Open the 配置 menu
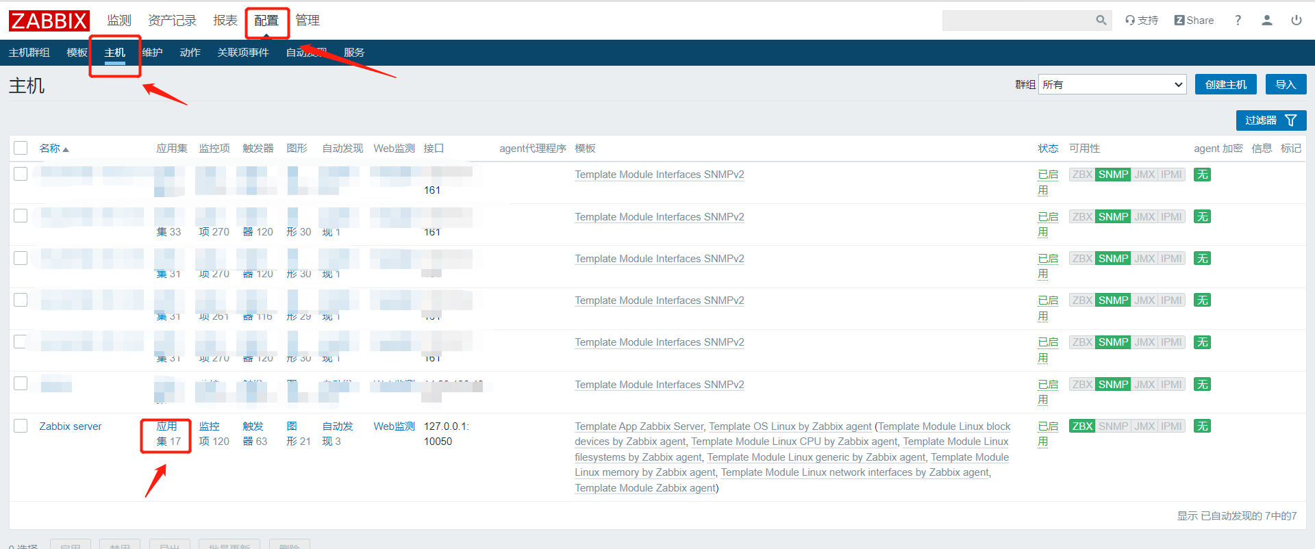 [x=266, y=21]
